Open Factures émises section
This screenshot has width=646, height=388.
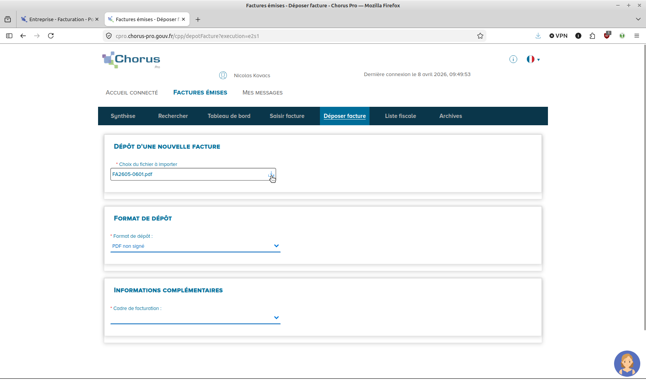click(x=200, y=93)
